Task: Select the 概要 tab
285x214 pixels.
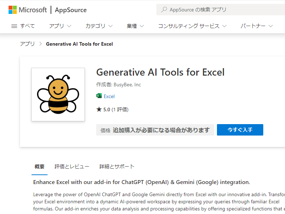Action: 39,166
